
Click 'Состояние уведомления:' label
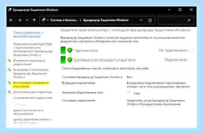click(79, 100)
